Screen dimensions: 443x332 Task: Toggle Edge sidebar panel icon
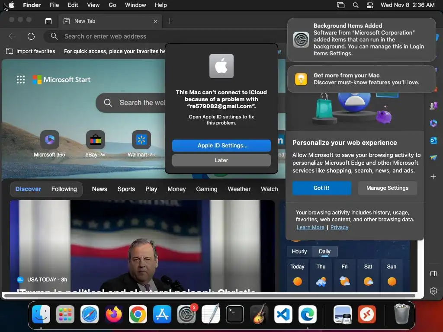[433, 274]
